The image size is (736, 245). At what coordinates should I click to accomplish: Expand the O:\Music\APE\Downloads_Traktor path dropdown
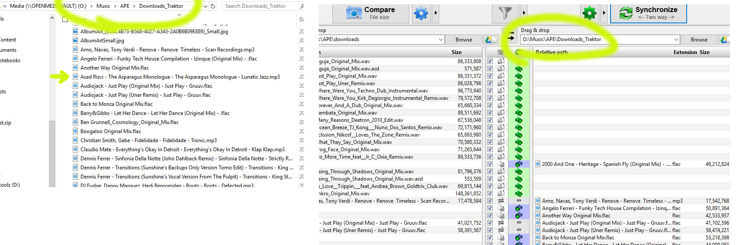tap(676, 39)
